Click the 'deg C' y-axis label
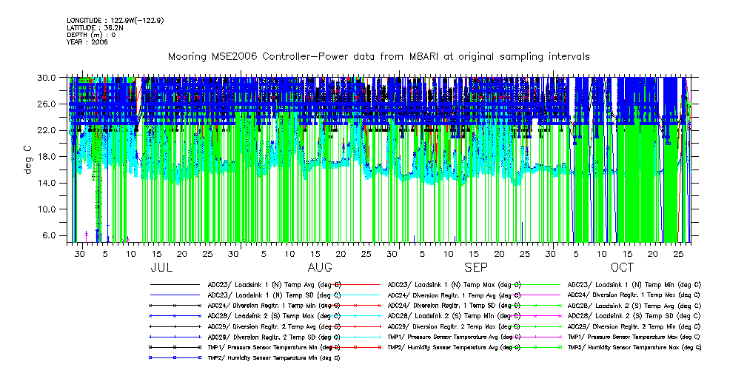Image resolution: width=747 pixels, height=373 pixels. coord(28,159)
